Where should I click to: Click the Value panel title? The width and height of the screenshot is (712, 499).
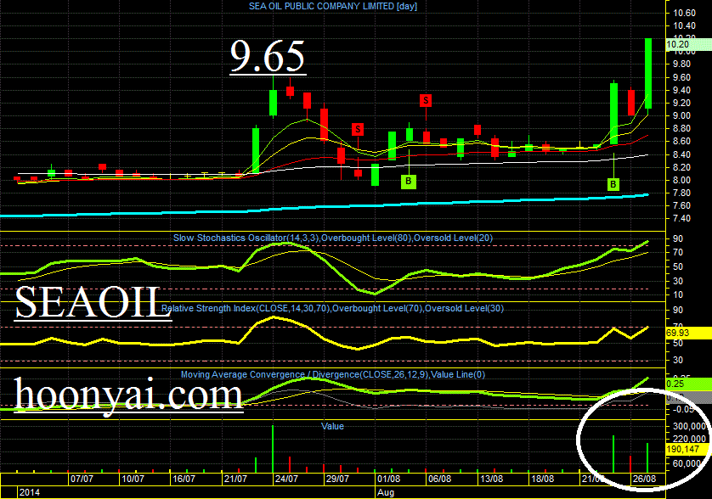pos(332,426)
